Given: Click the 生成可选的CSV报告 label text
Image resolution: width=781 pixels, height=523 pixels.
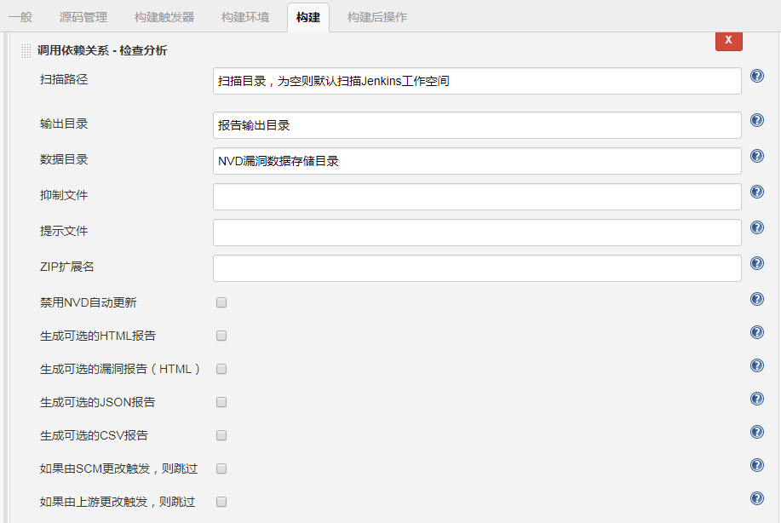Looking at the screenshot, I should tap(95, 435).
